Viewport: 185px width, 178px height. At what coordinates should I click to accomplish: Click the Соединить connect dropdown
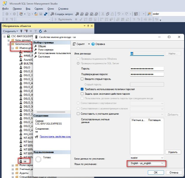[10, 31]
